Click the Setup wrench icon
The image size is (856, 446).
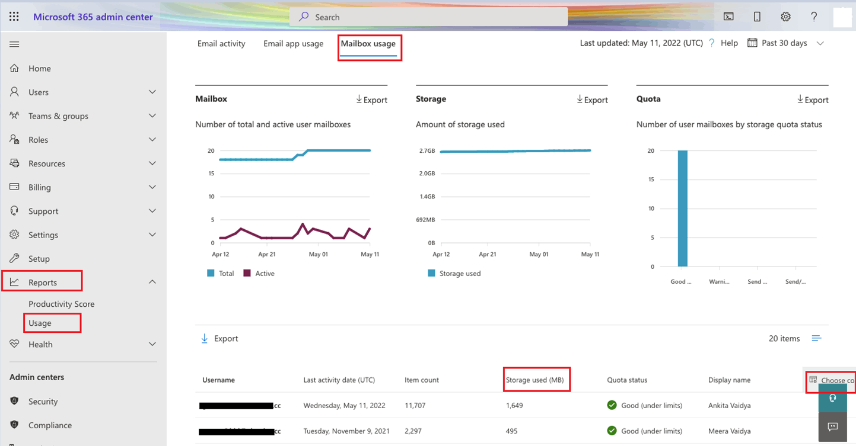(15, 258)
